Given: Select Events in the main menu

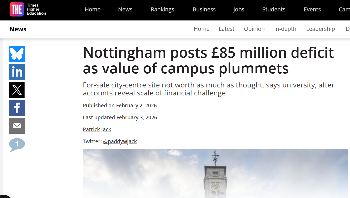Looking at the screenshot, I should 312,10.
